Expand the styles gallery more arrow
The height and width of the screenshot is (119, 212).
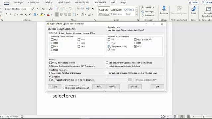coord(136,14)
